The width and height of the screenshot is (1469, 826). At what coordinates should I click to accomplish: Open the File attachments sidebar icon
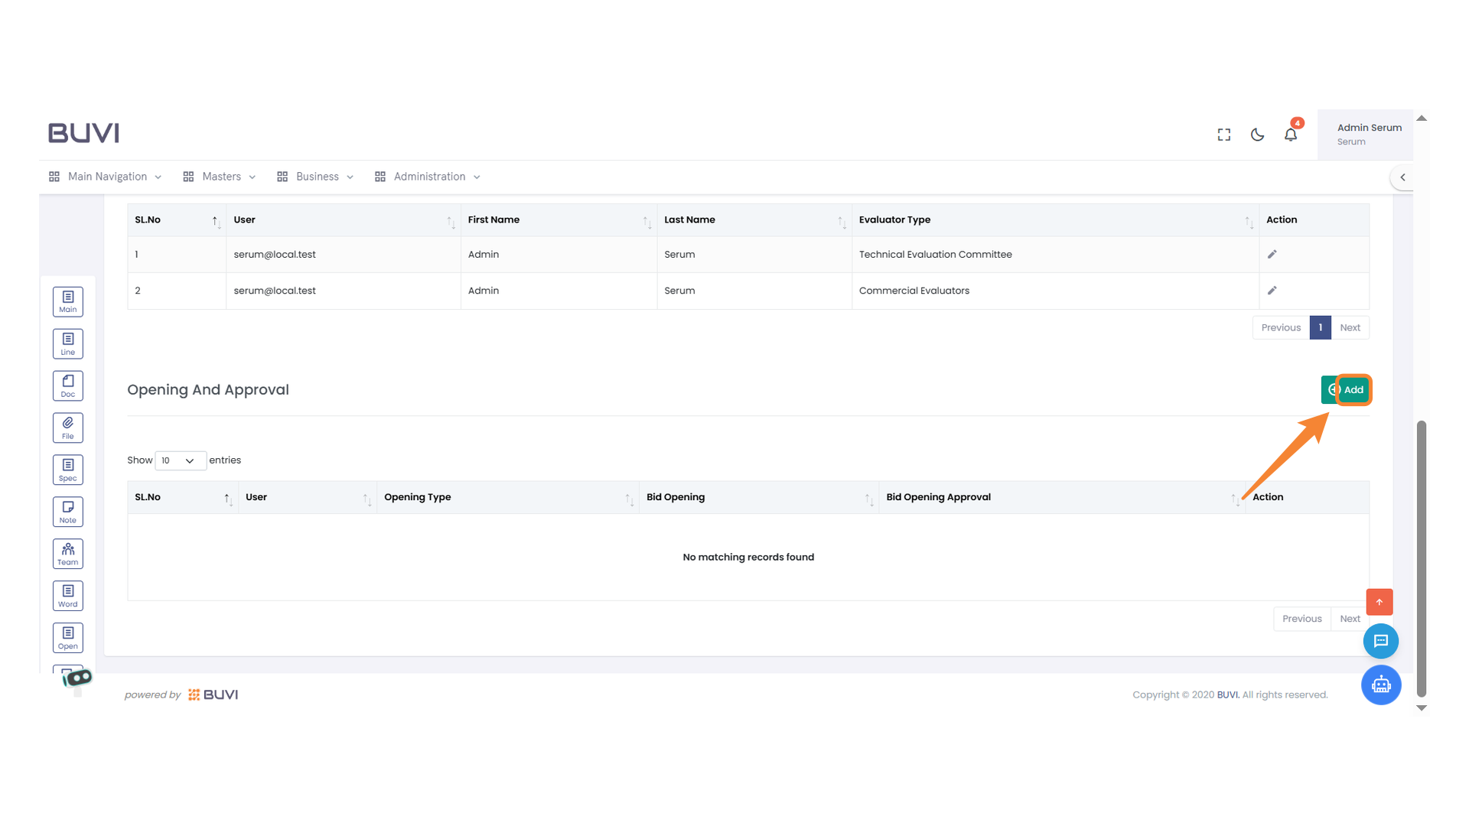[x=67, y=428]
